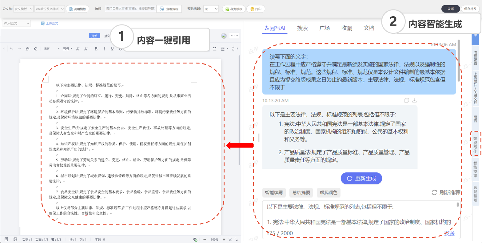Open the 智能排版 side tab
Screen dimensions: 482x243
tap(475, 194)
